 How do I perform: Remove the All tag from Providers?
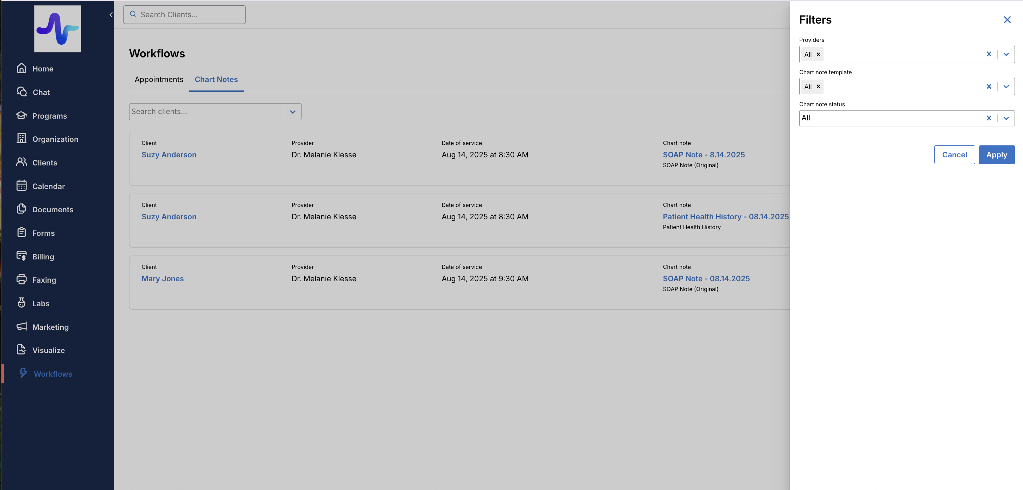818,55
